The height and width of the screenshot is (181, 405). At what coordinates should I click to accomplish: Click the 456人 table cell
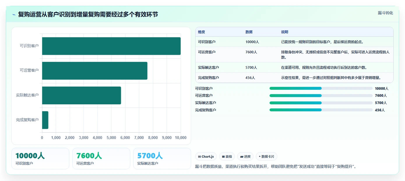(250, 78)
